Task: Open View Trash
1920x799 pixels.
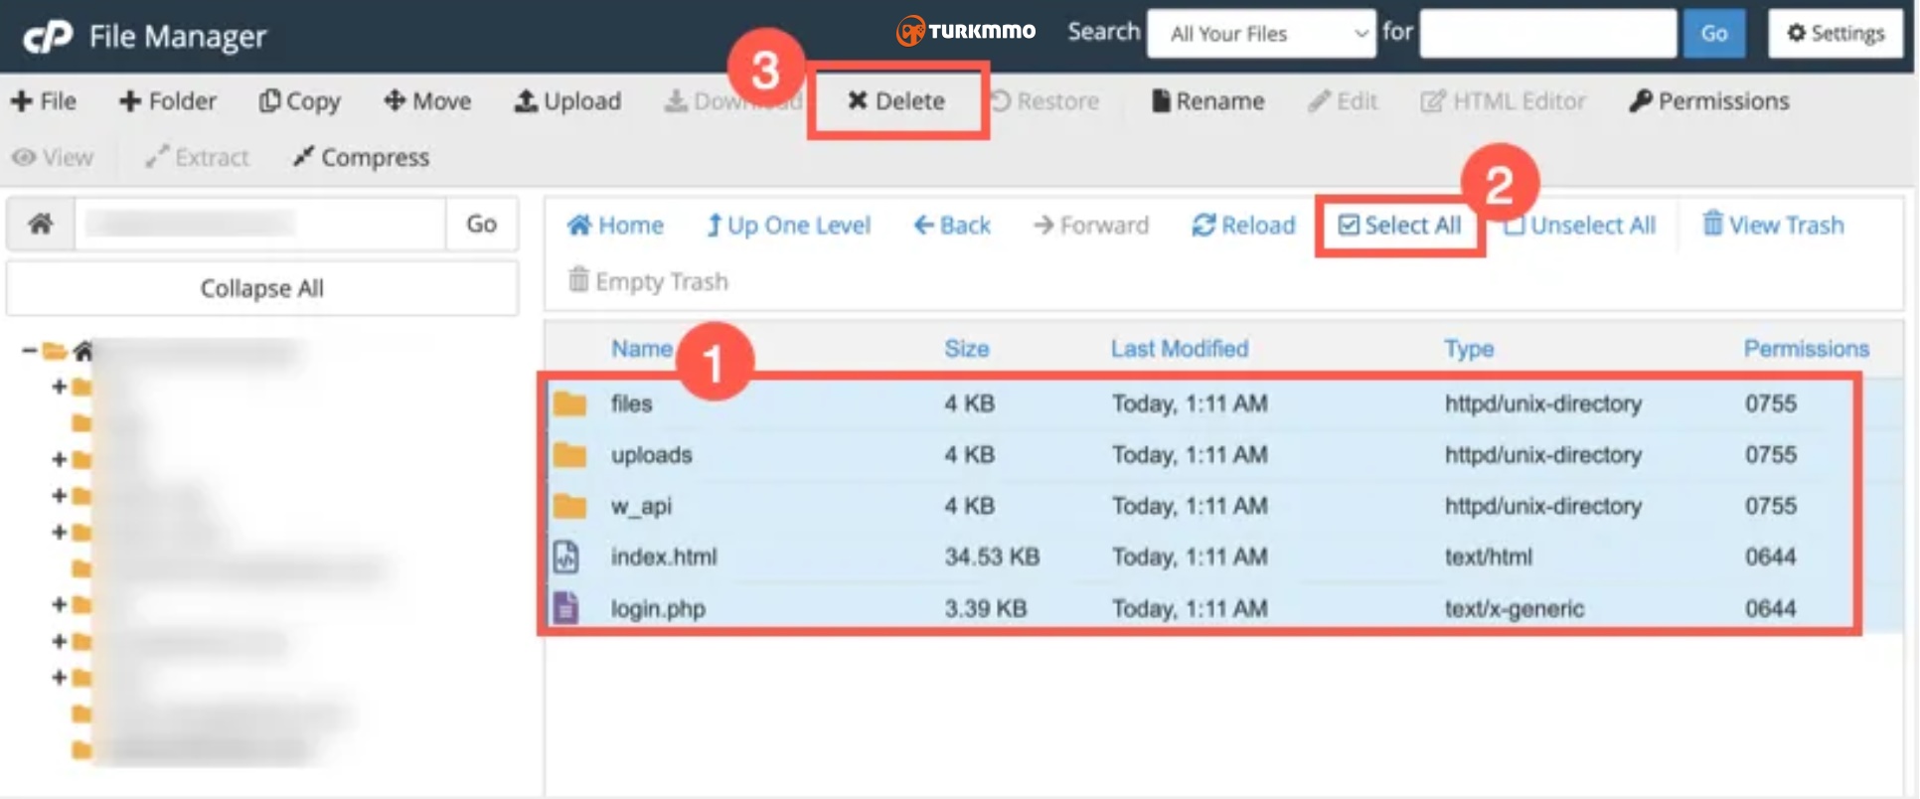Action: 1773,226
